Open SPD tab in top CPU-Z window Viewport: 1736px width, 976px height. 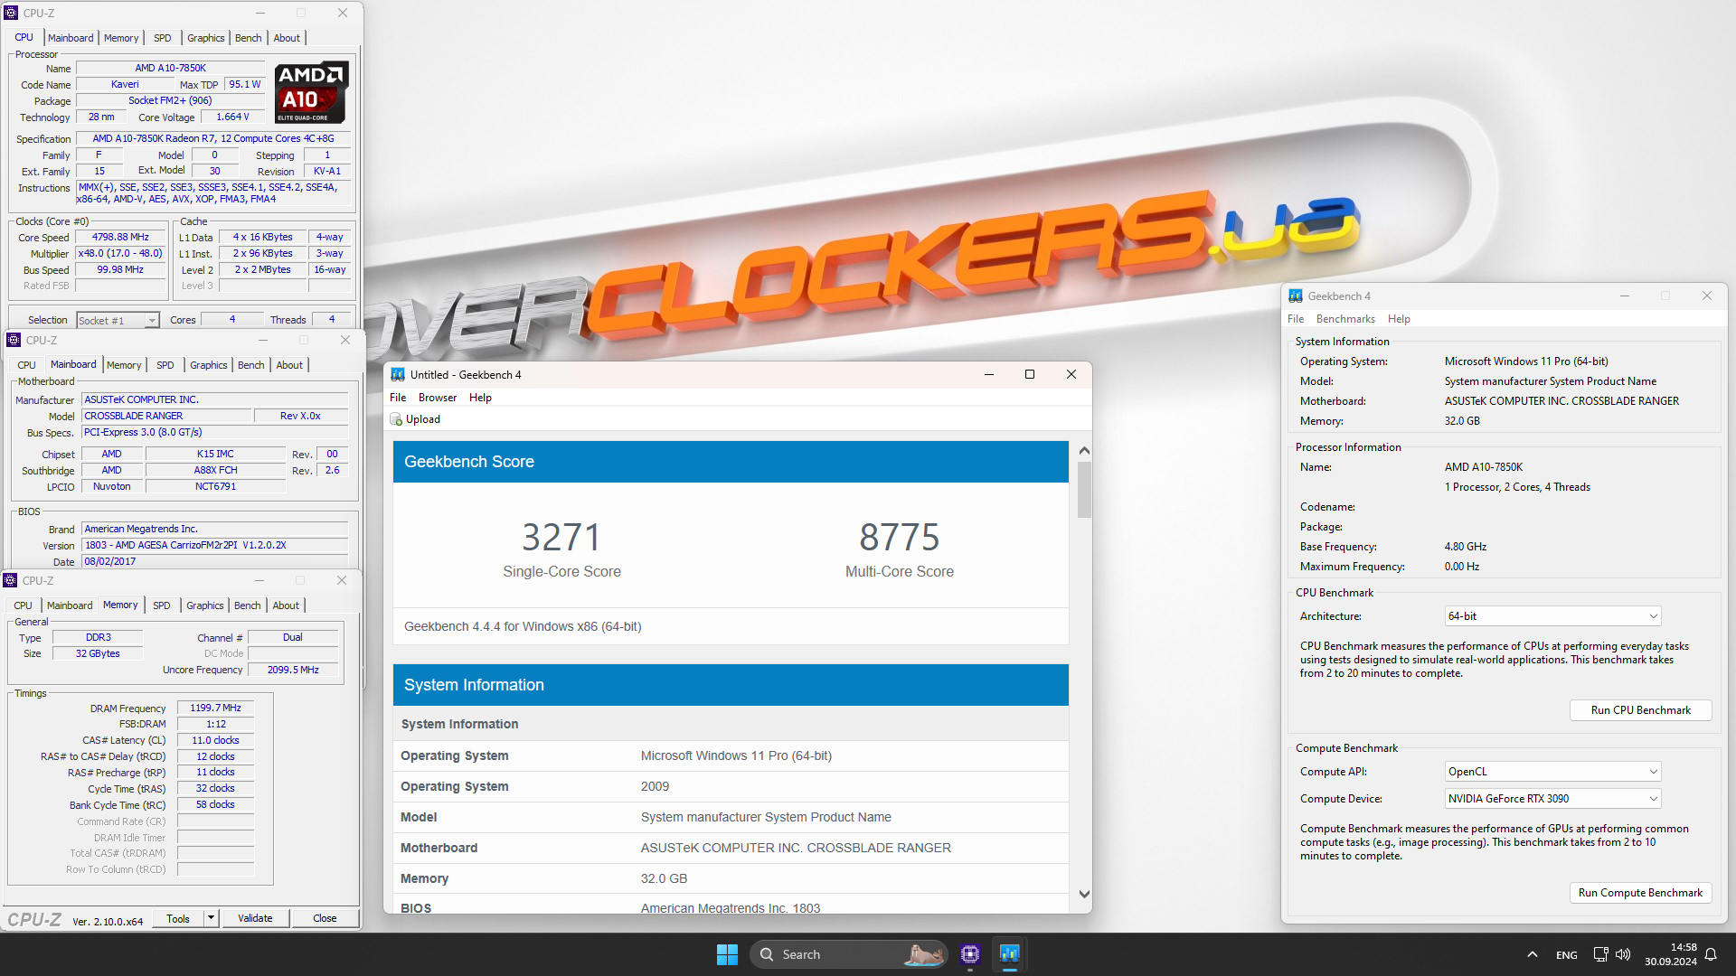click(x=163, y=38)
